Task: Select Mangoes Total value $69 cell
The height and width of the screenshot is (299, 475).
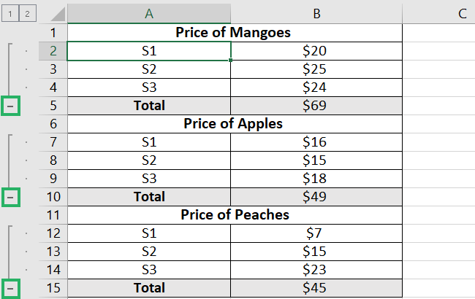Action: point(316,106)
